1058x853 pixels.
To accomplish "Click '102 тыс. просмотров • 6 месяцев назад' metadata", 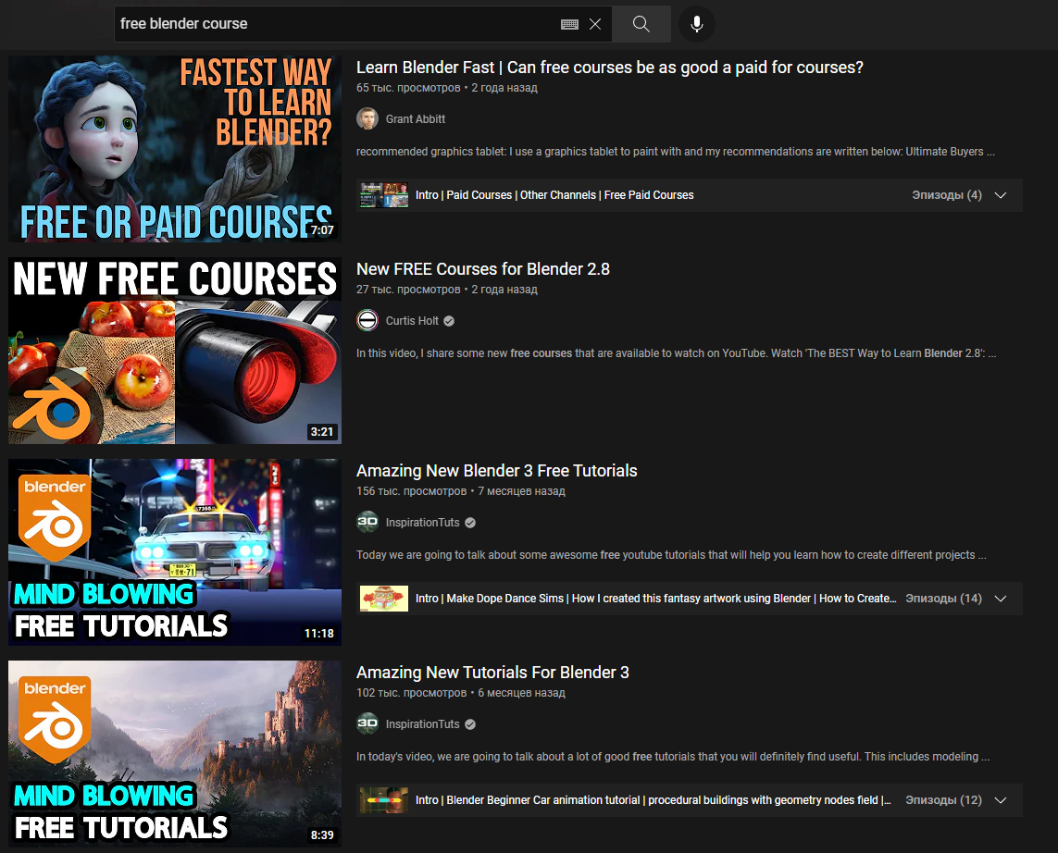I will (x=461, y=693).
